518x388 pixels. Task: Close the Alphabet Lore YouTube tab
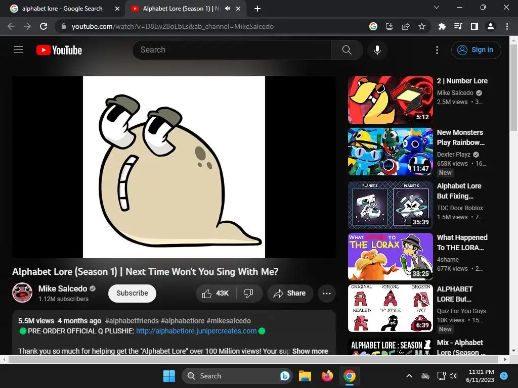pos(238,9)
